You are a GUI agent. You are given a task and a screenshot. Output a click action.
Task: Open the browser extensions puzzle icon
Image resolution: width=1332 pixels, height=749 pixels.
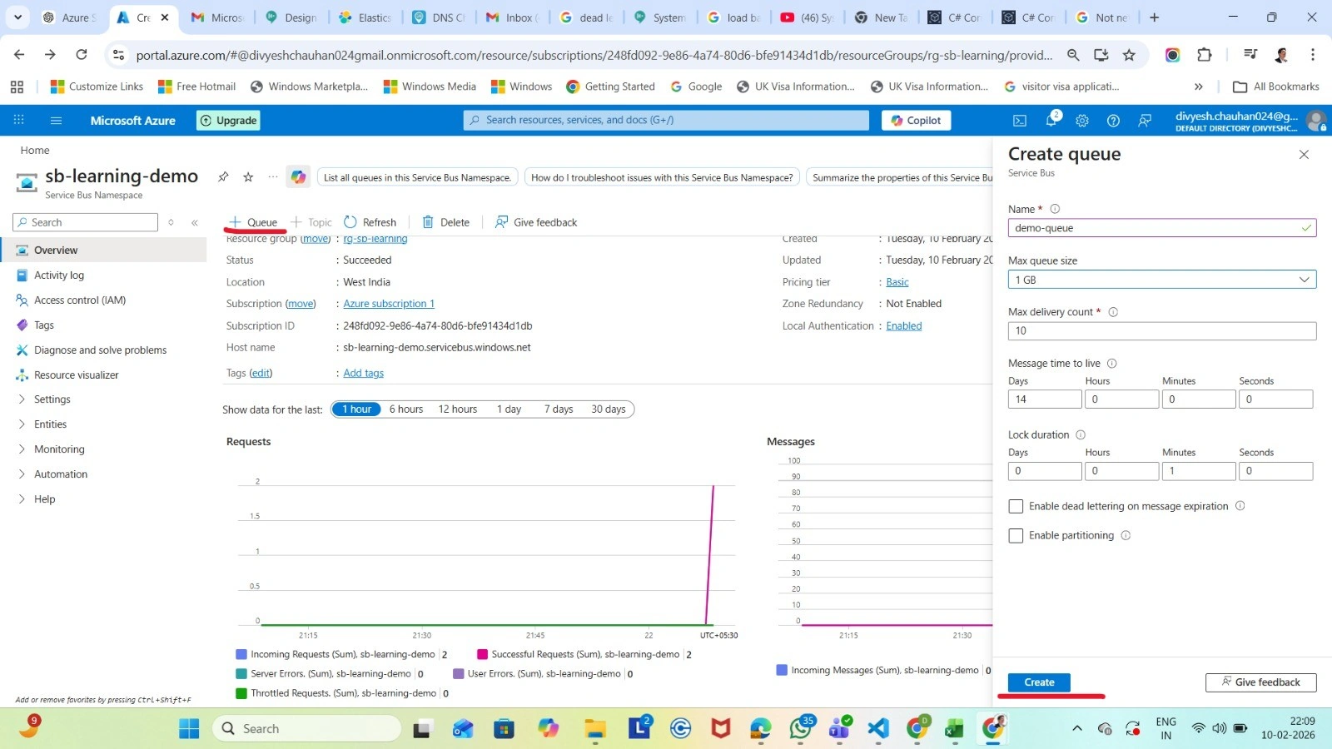click(x=1204, y=55)
